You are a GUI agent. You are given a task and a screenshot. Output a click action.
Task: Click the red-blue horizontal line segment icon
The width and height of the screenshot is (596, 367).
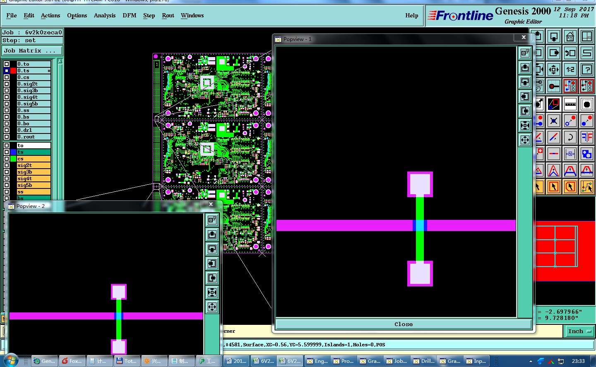point(554,154)
